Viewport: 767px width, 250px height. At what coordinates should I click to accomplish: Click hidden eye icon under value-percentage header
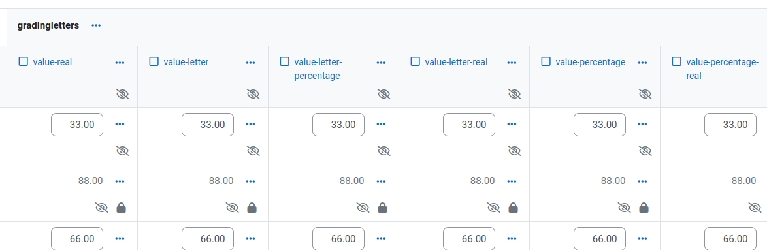point(645,94)
